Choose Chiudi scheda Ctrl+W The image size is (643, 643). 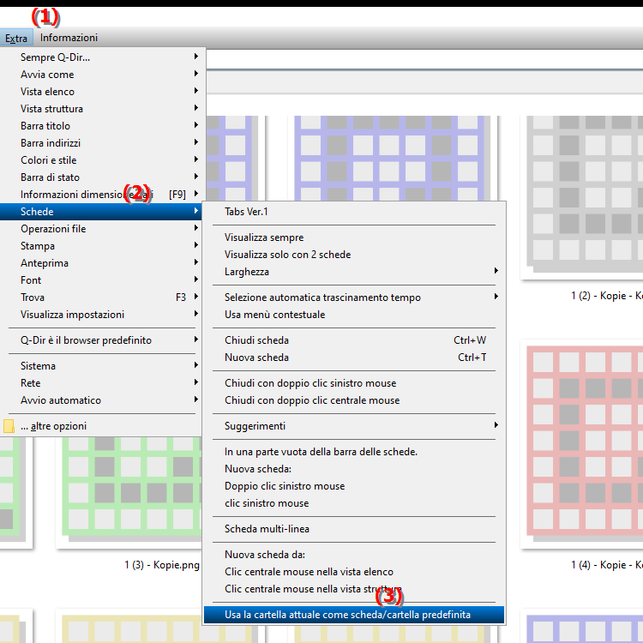354,340
